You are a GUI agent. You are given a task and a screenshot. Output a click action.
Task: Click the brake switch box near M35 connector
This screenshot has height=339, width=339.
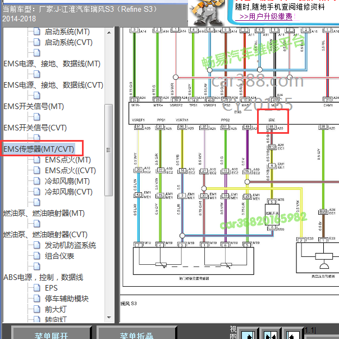(272, 214)
